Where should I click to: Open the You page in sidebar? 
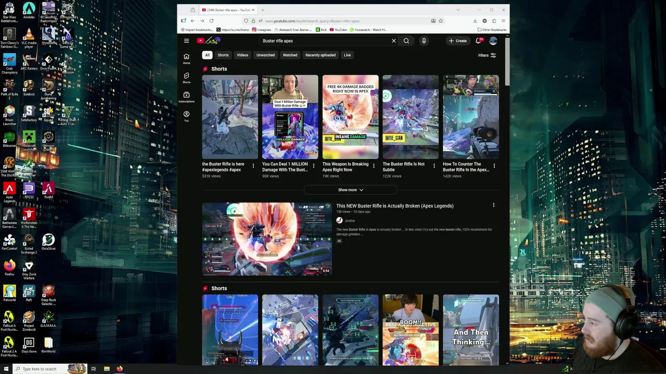tap(186, 116)
